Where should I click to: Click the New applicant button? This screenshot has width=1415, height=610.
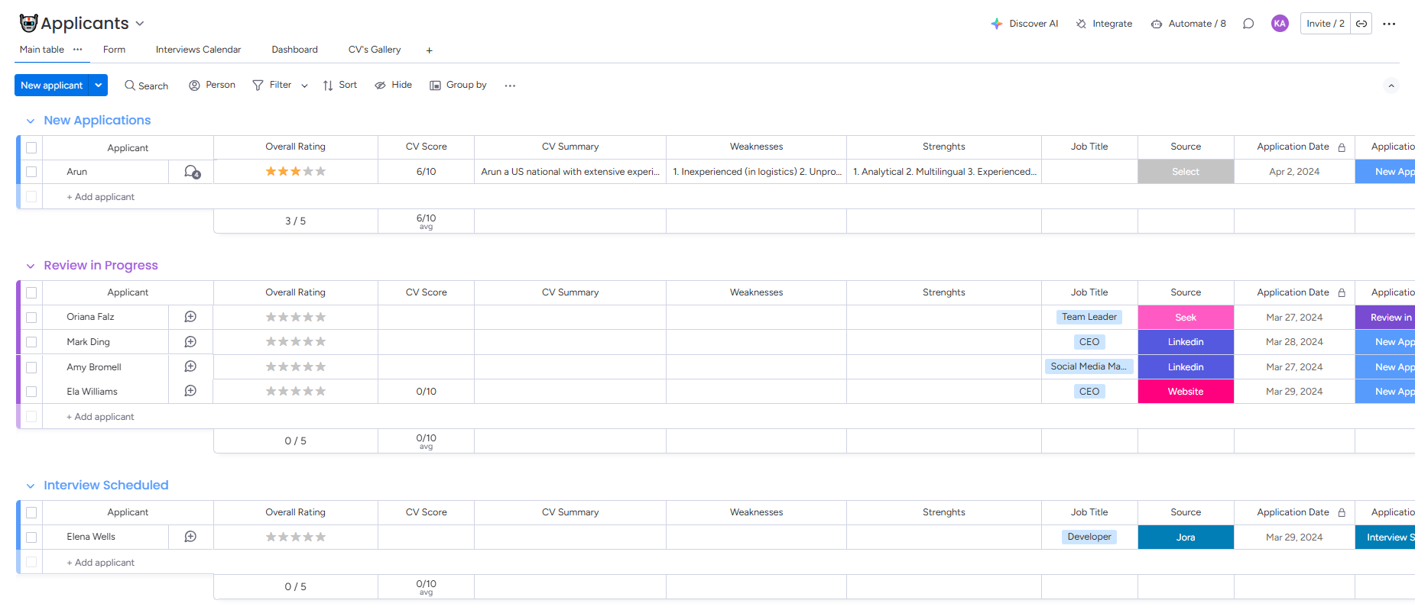pos(52,86)
